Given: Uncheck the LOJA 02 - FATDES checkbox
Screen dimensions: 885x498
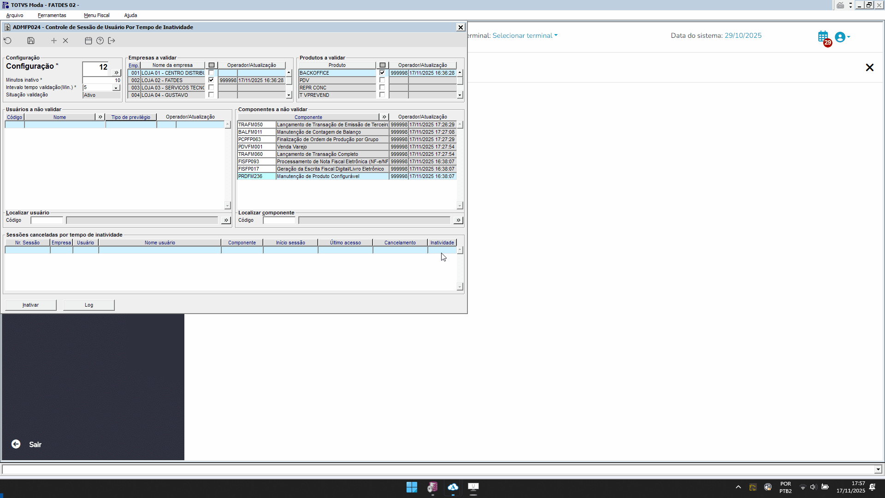Looking at the screenshot, I should [211, 80].
